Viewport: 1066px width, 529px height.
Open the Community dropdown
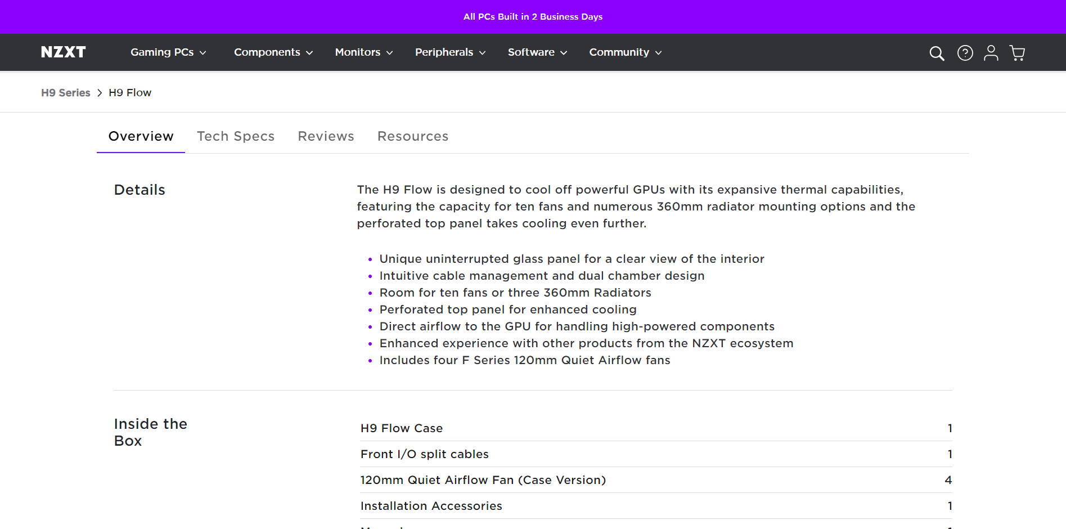(x=625, y=52)
